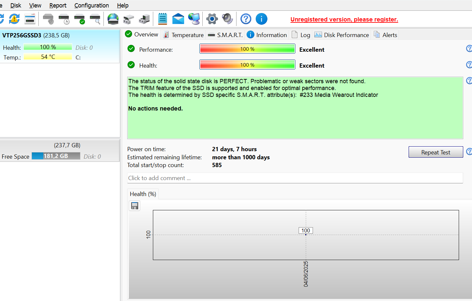This screenshot has height=301, width=472.
Task: Click the envelope email icon
Action: (178, 19)
